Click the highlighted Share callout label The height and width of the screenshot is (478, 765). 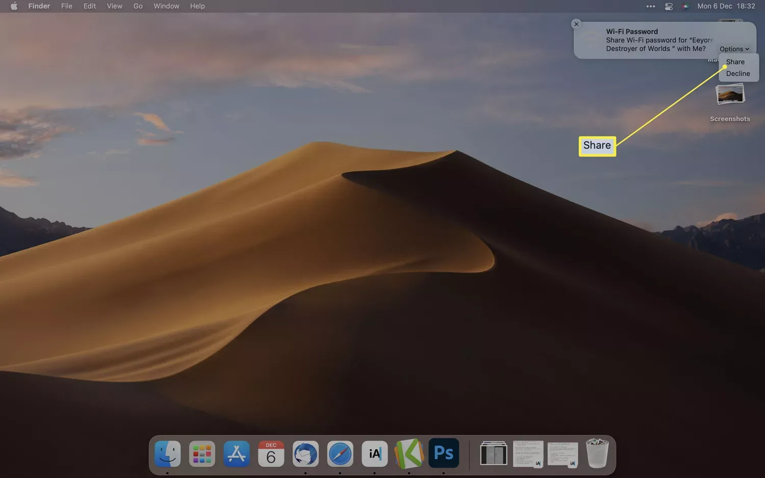point(597,146)
